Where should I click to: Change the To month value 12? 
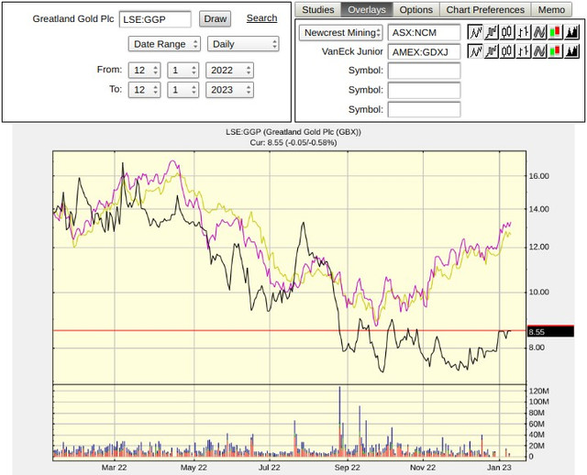coord(145,90)
